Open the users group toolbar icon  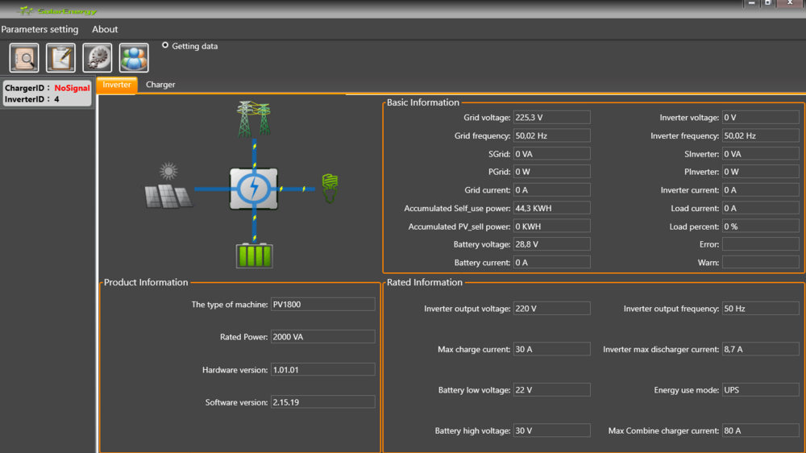(x=134, y=58)
